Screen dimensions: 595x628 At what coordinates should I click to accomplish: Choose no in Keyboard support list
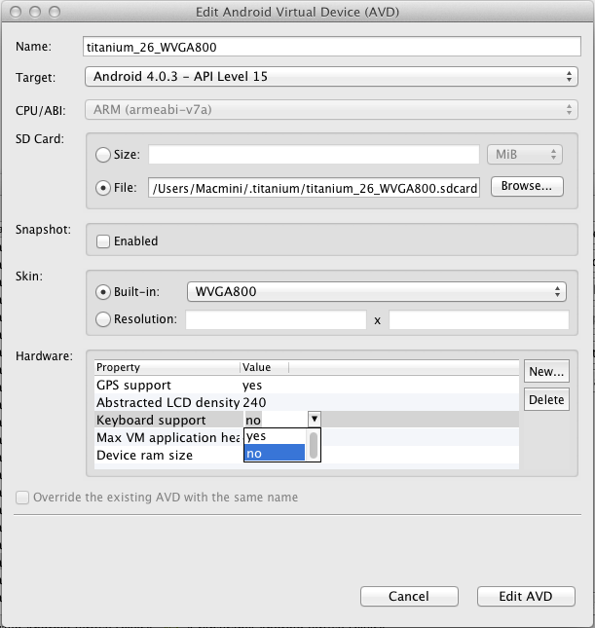tap(275, 453)
